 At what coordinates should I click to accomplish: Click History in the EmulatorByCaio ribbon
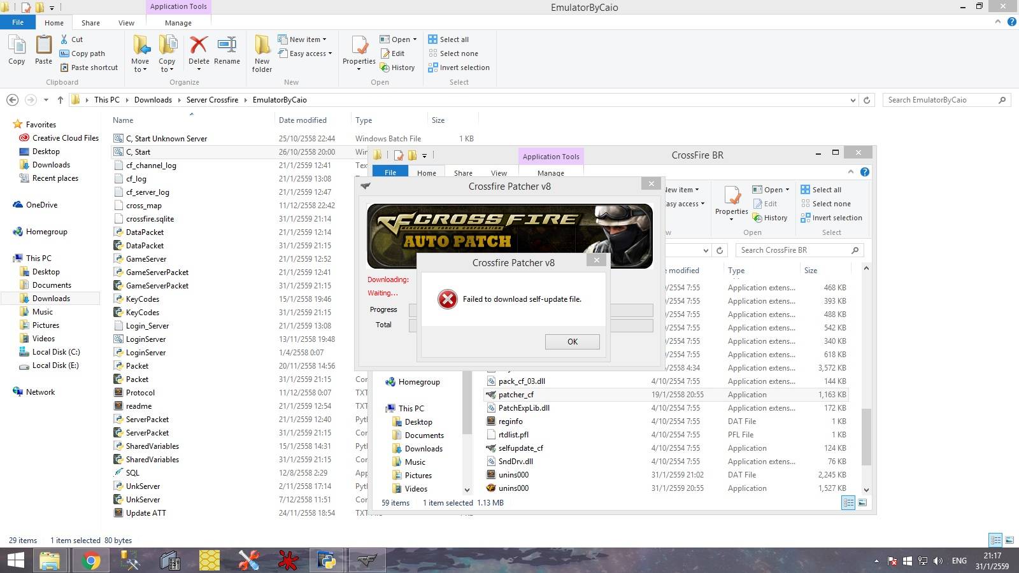tap(397, 67)
